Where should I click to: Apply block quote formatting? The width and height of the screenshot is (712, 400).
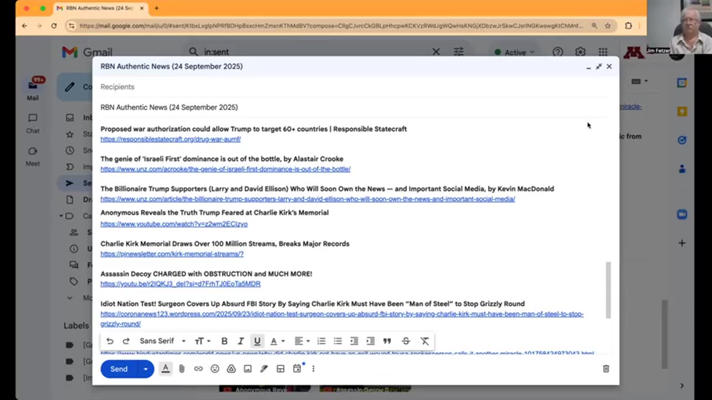pyautogui.click(x=387, y=341)
